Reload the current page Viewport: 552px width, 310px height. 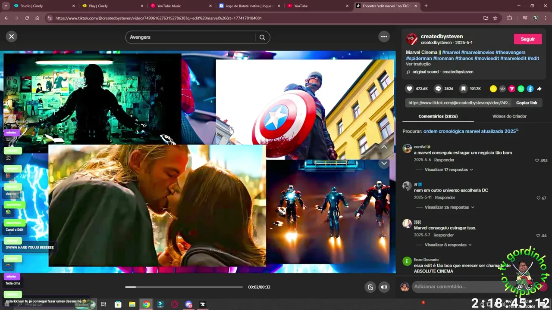[27, 18]
